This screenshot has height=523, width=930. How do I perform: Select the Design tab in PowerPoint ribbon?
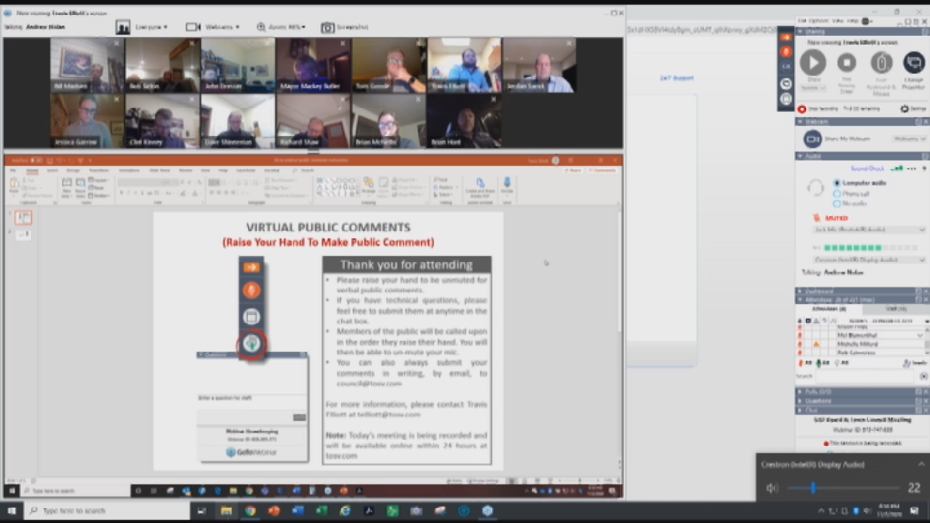(x=73, y=170)
